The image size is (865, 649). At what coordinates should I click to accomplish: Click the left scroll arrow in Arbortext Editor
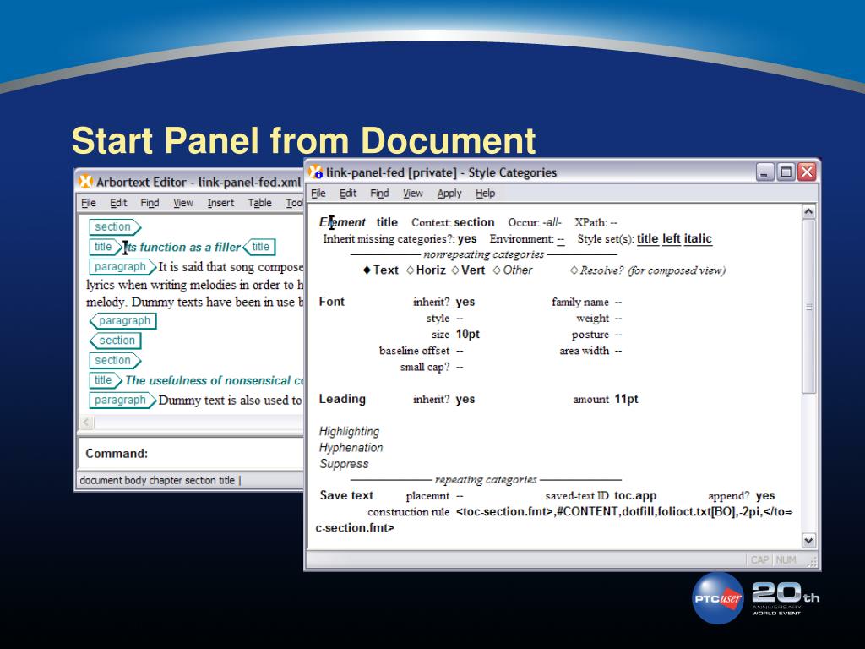click(x=87, y=423)
